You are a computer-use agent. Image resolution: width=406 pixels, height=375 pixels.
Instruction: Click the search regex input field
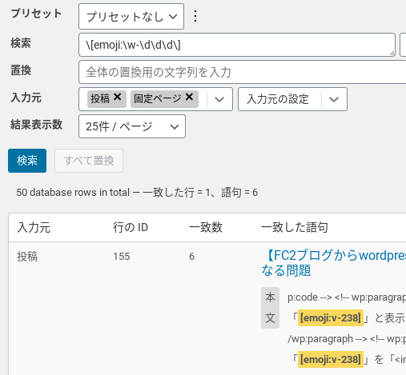click(x=237, y=45)
